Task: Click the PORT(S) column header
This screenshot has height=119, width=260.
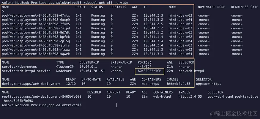Action: tap(145, 62)
